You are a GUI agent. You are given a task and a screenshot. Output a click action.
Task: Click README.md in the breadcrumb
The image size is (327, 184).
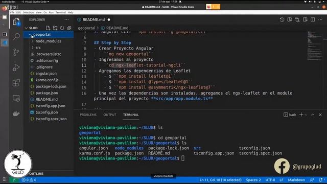(x=117, y=28)
